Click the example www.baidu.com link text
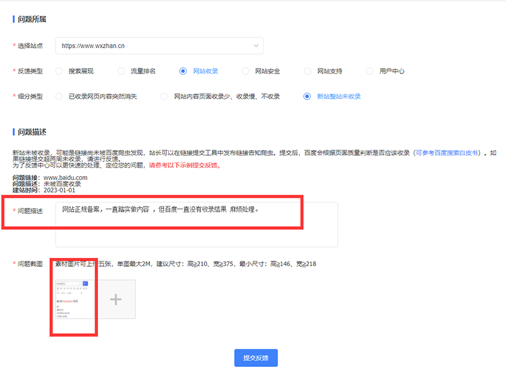The height and width of the screenshot is (377, 506). tap(65, 177)
